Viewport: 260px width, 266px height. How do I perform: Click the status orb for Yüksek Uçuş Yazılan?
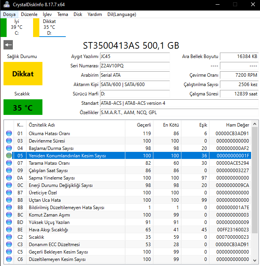point(9,222)
